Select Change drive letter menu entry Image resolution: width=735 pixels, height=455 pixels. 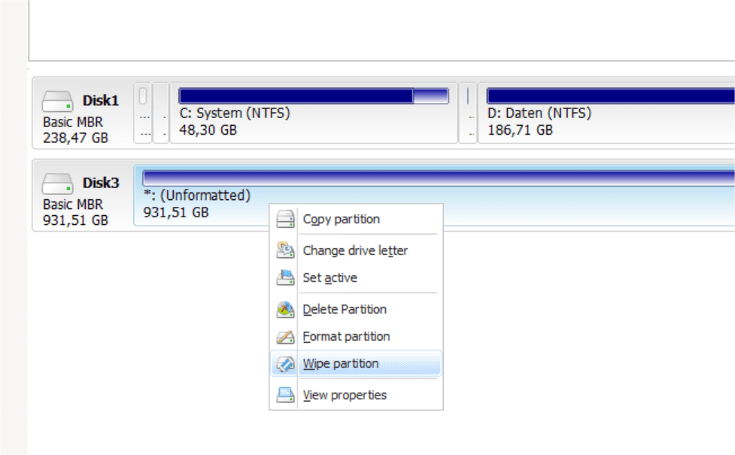[x=356, y=250]
